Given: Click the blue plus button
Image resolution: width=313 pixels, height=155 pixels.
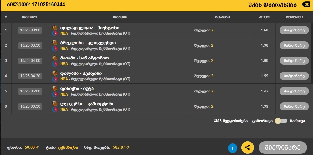Looking at the screenshot, I should [233, 148].
